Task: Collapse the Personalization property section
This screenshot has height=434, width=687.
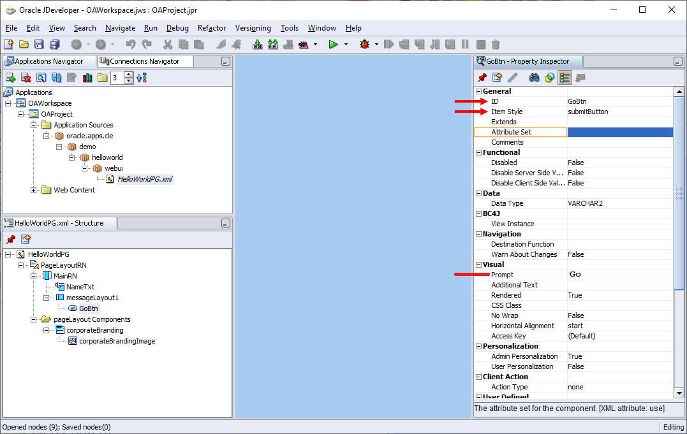Action: pos(479,346)
